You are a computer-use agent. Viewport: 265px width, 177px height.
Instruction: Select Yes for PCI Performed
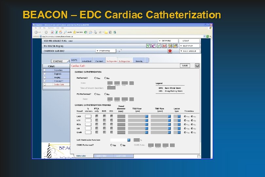coord(95,94)
